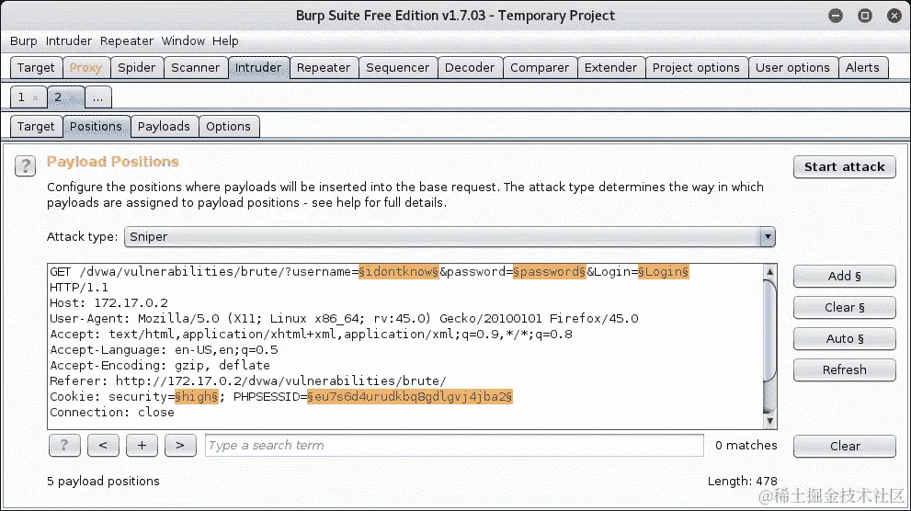Select Intruder attack tab 1

21,97
